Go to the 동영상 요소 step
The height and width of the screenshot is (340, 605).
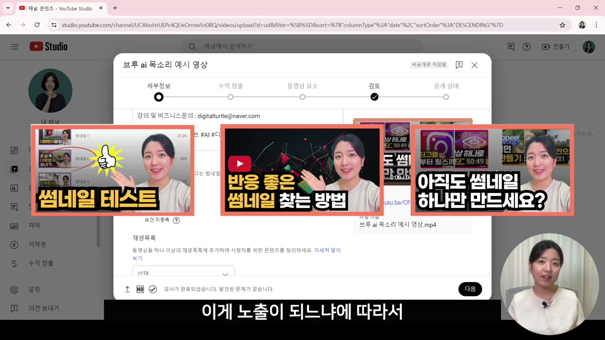[302, 92]
